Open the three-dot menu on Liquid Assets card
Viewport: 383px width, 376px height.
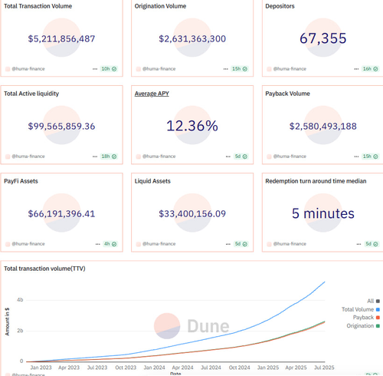click(228, 244)
